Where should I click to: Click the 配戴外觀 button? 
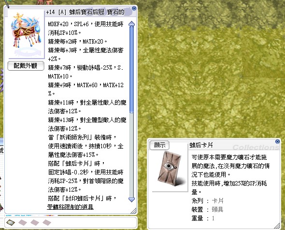point(26,66)
